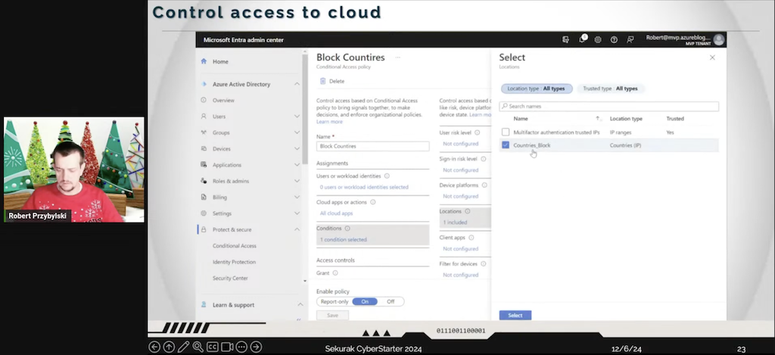Set Enable policy to Report-only

coord(334,301)
